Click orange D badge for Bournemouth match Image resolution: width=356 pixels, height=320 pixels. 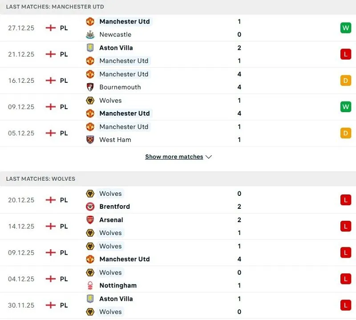click(x=345, y=81)
